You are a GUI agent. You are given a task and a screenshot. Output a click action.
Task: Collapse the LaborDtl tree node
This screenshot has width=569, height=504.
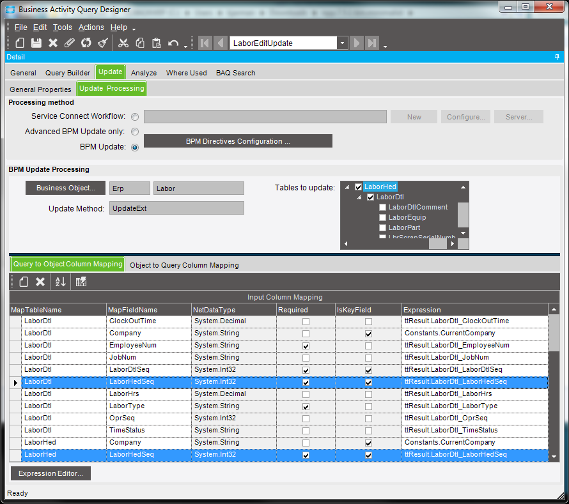coord(359,197)
